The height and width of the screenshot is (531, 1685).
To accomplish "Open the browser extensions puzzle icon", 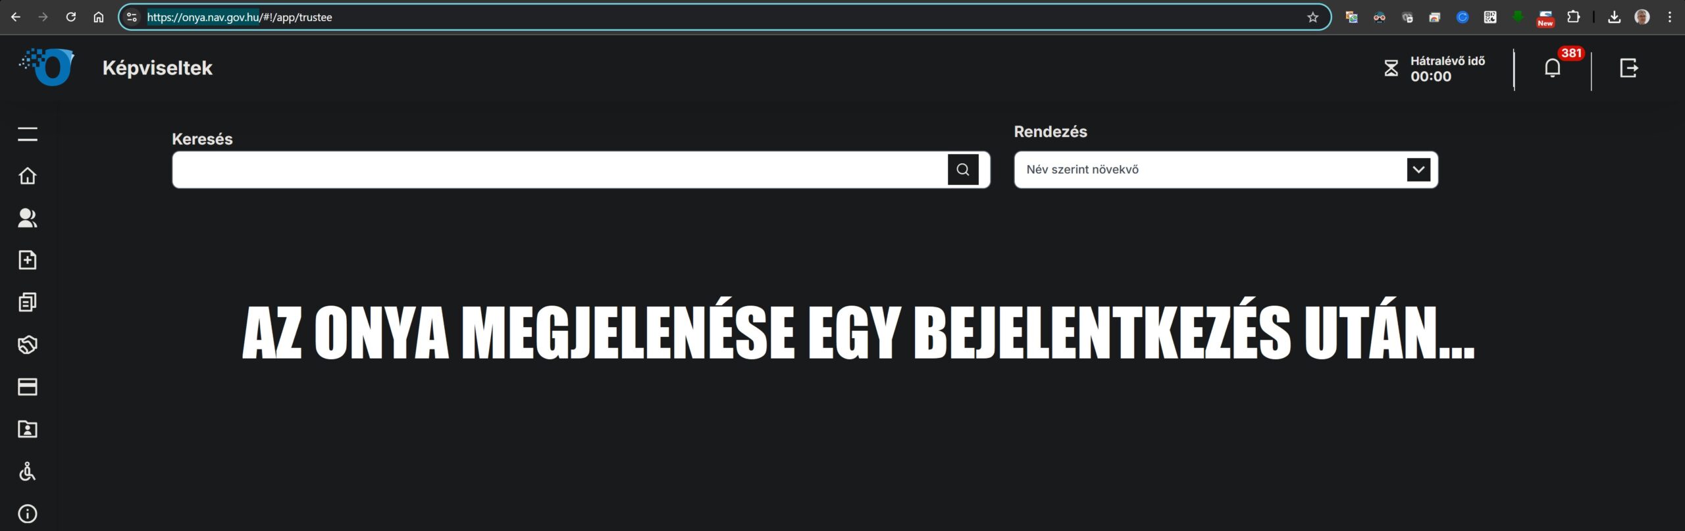I will pos(1573,17).
